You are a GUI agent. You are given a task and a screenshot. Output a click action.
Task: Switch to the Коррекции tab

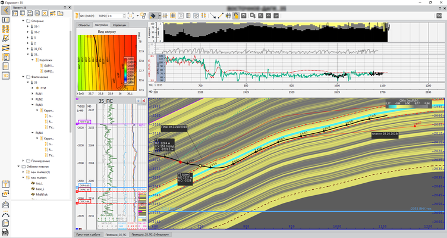121,26
